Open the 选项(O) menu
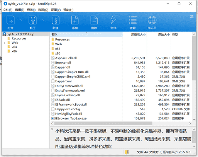 pos(43,10)
